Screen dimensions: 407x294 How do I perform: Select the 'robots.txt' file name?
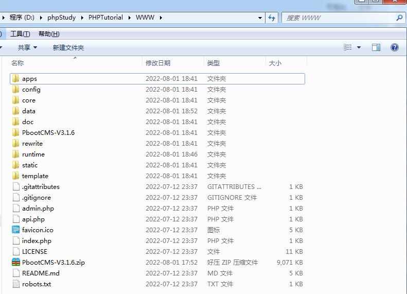point(37,284)
